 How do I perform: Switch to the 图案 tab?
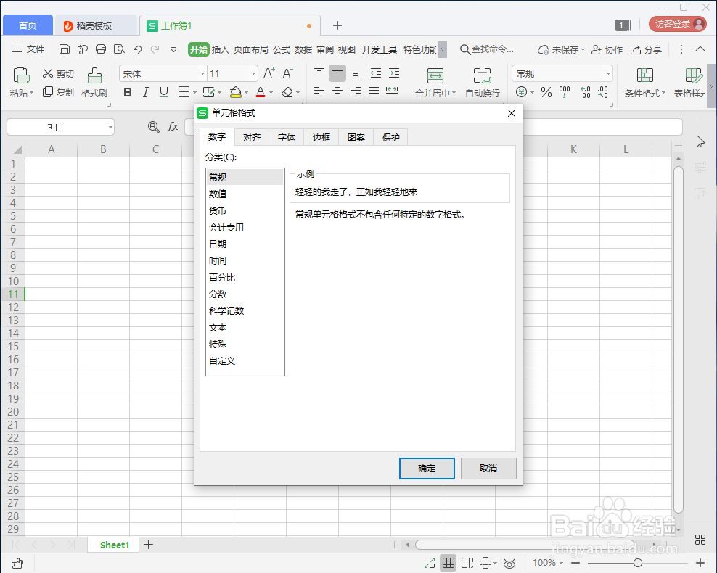(356, 137)
